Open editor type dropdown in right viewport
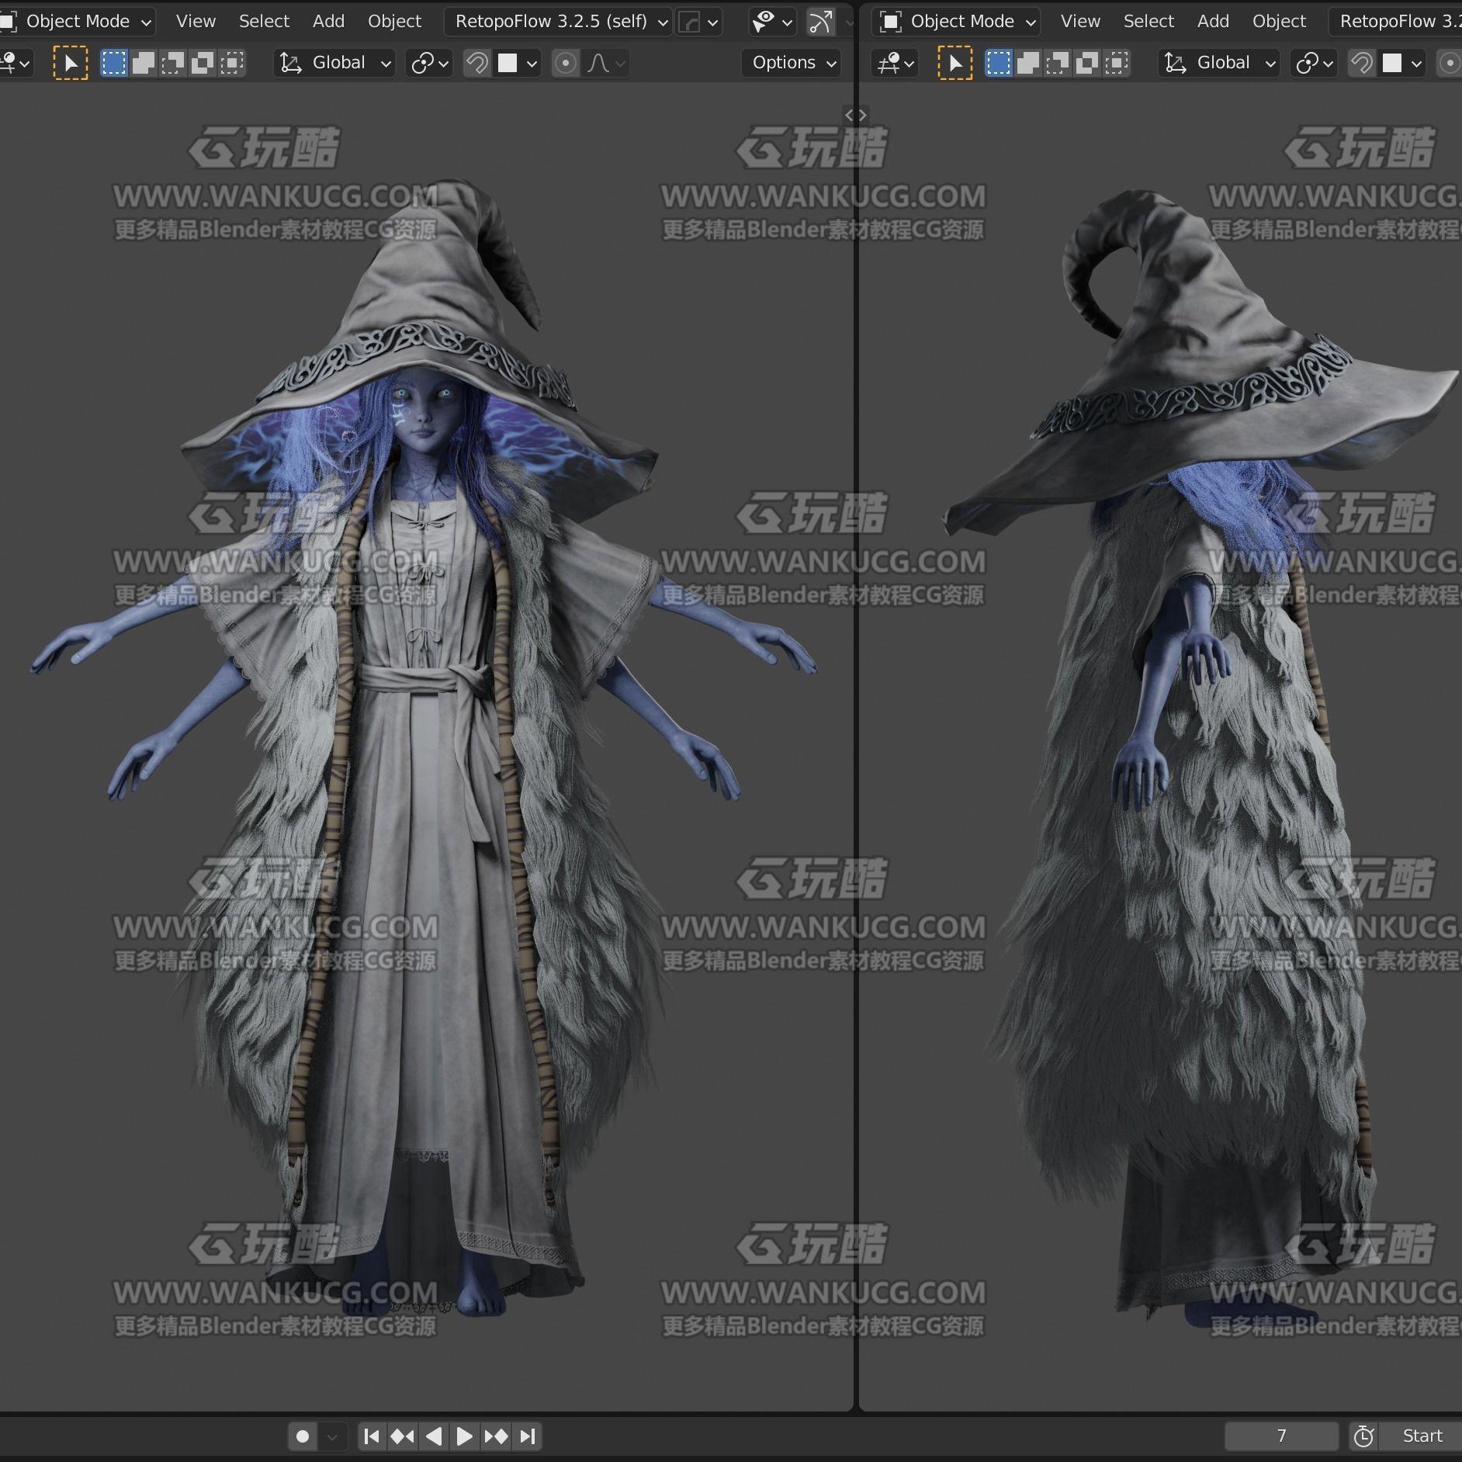 pyautogui.click(x=895, y=63)
